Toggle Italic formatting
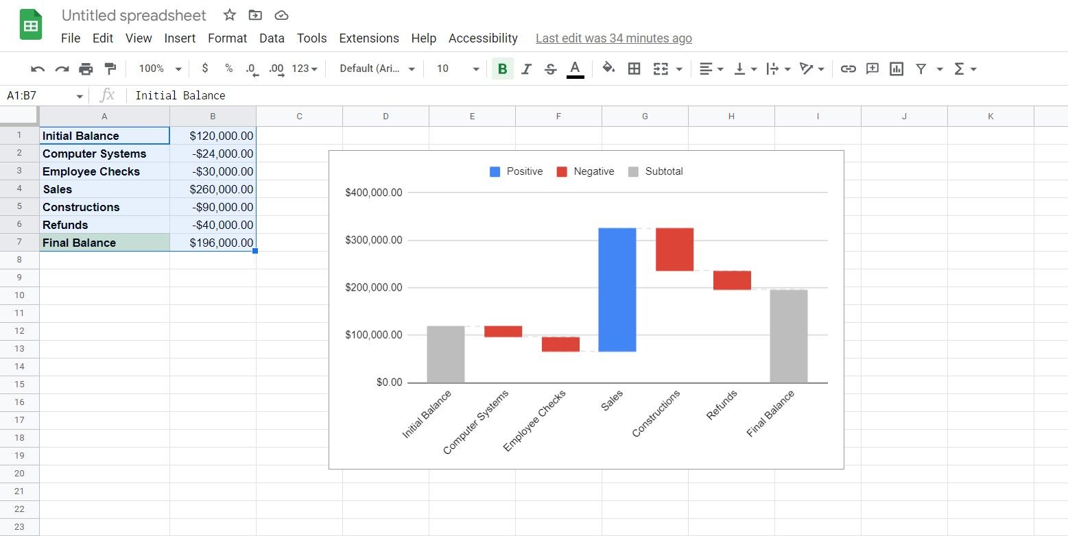Viewport: 1068px width, 536px height. pyautogui.click(x=526, y=69)
